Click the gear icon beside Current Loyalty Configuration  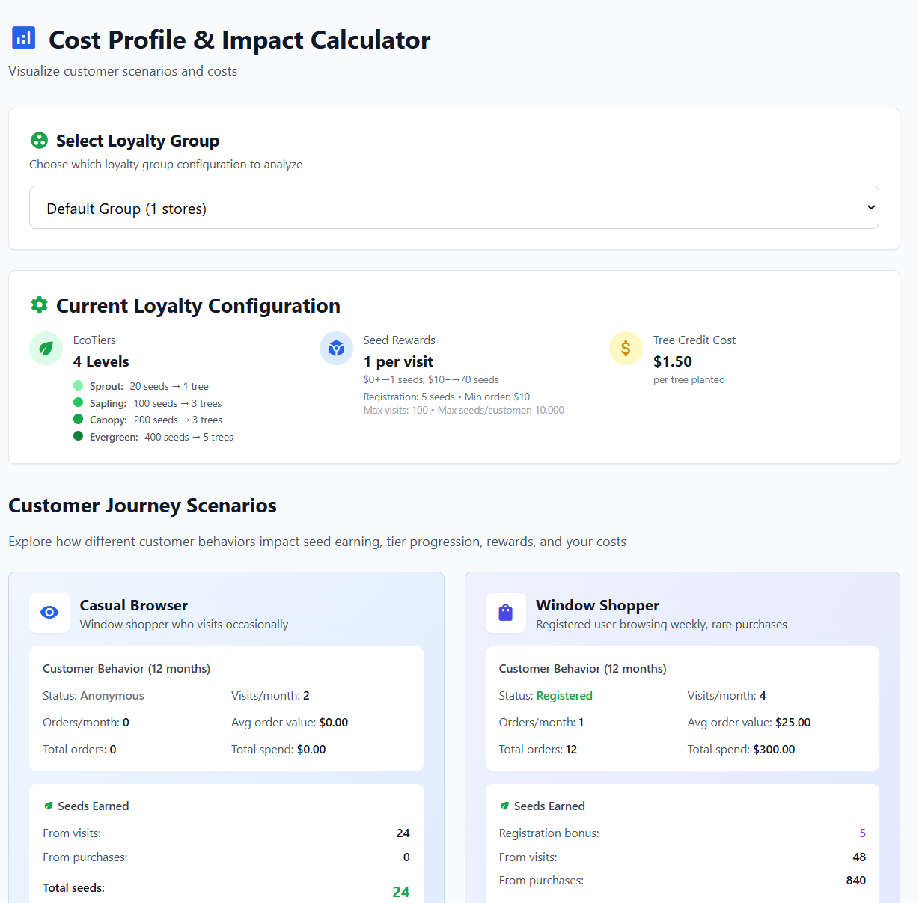(39, 304)
